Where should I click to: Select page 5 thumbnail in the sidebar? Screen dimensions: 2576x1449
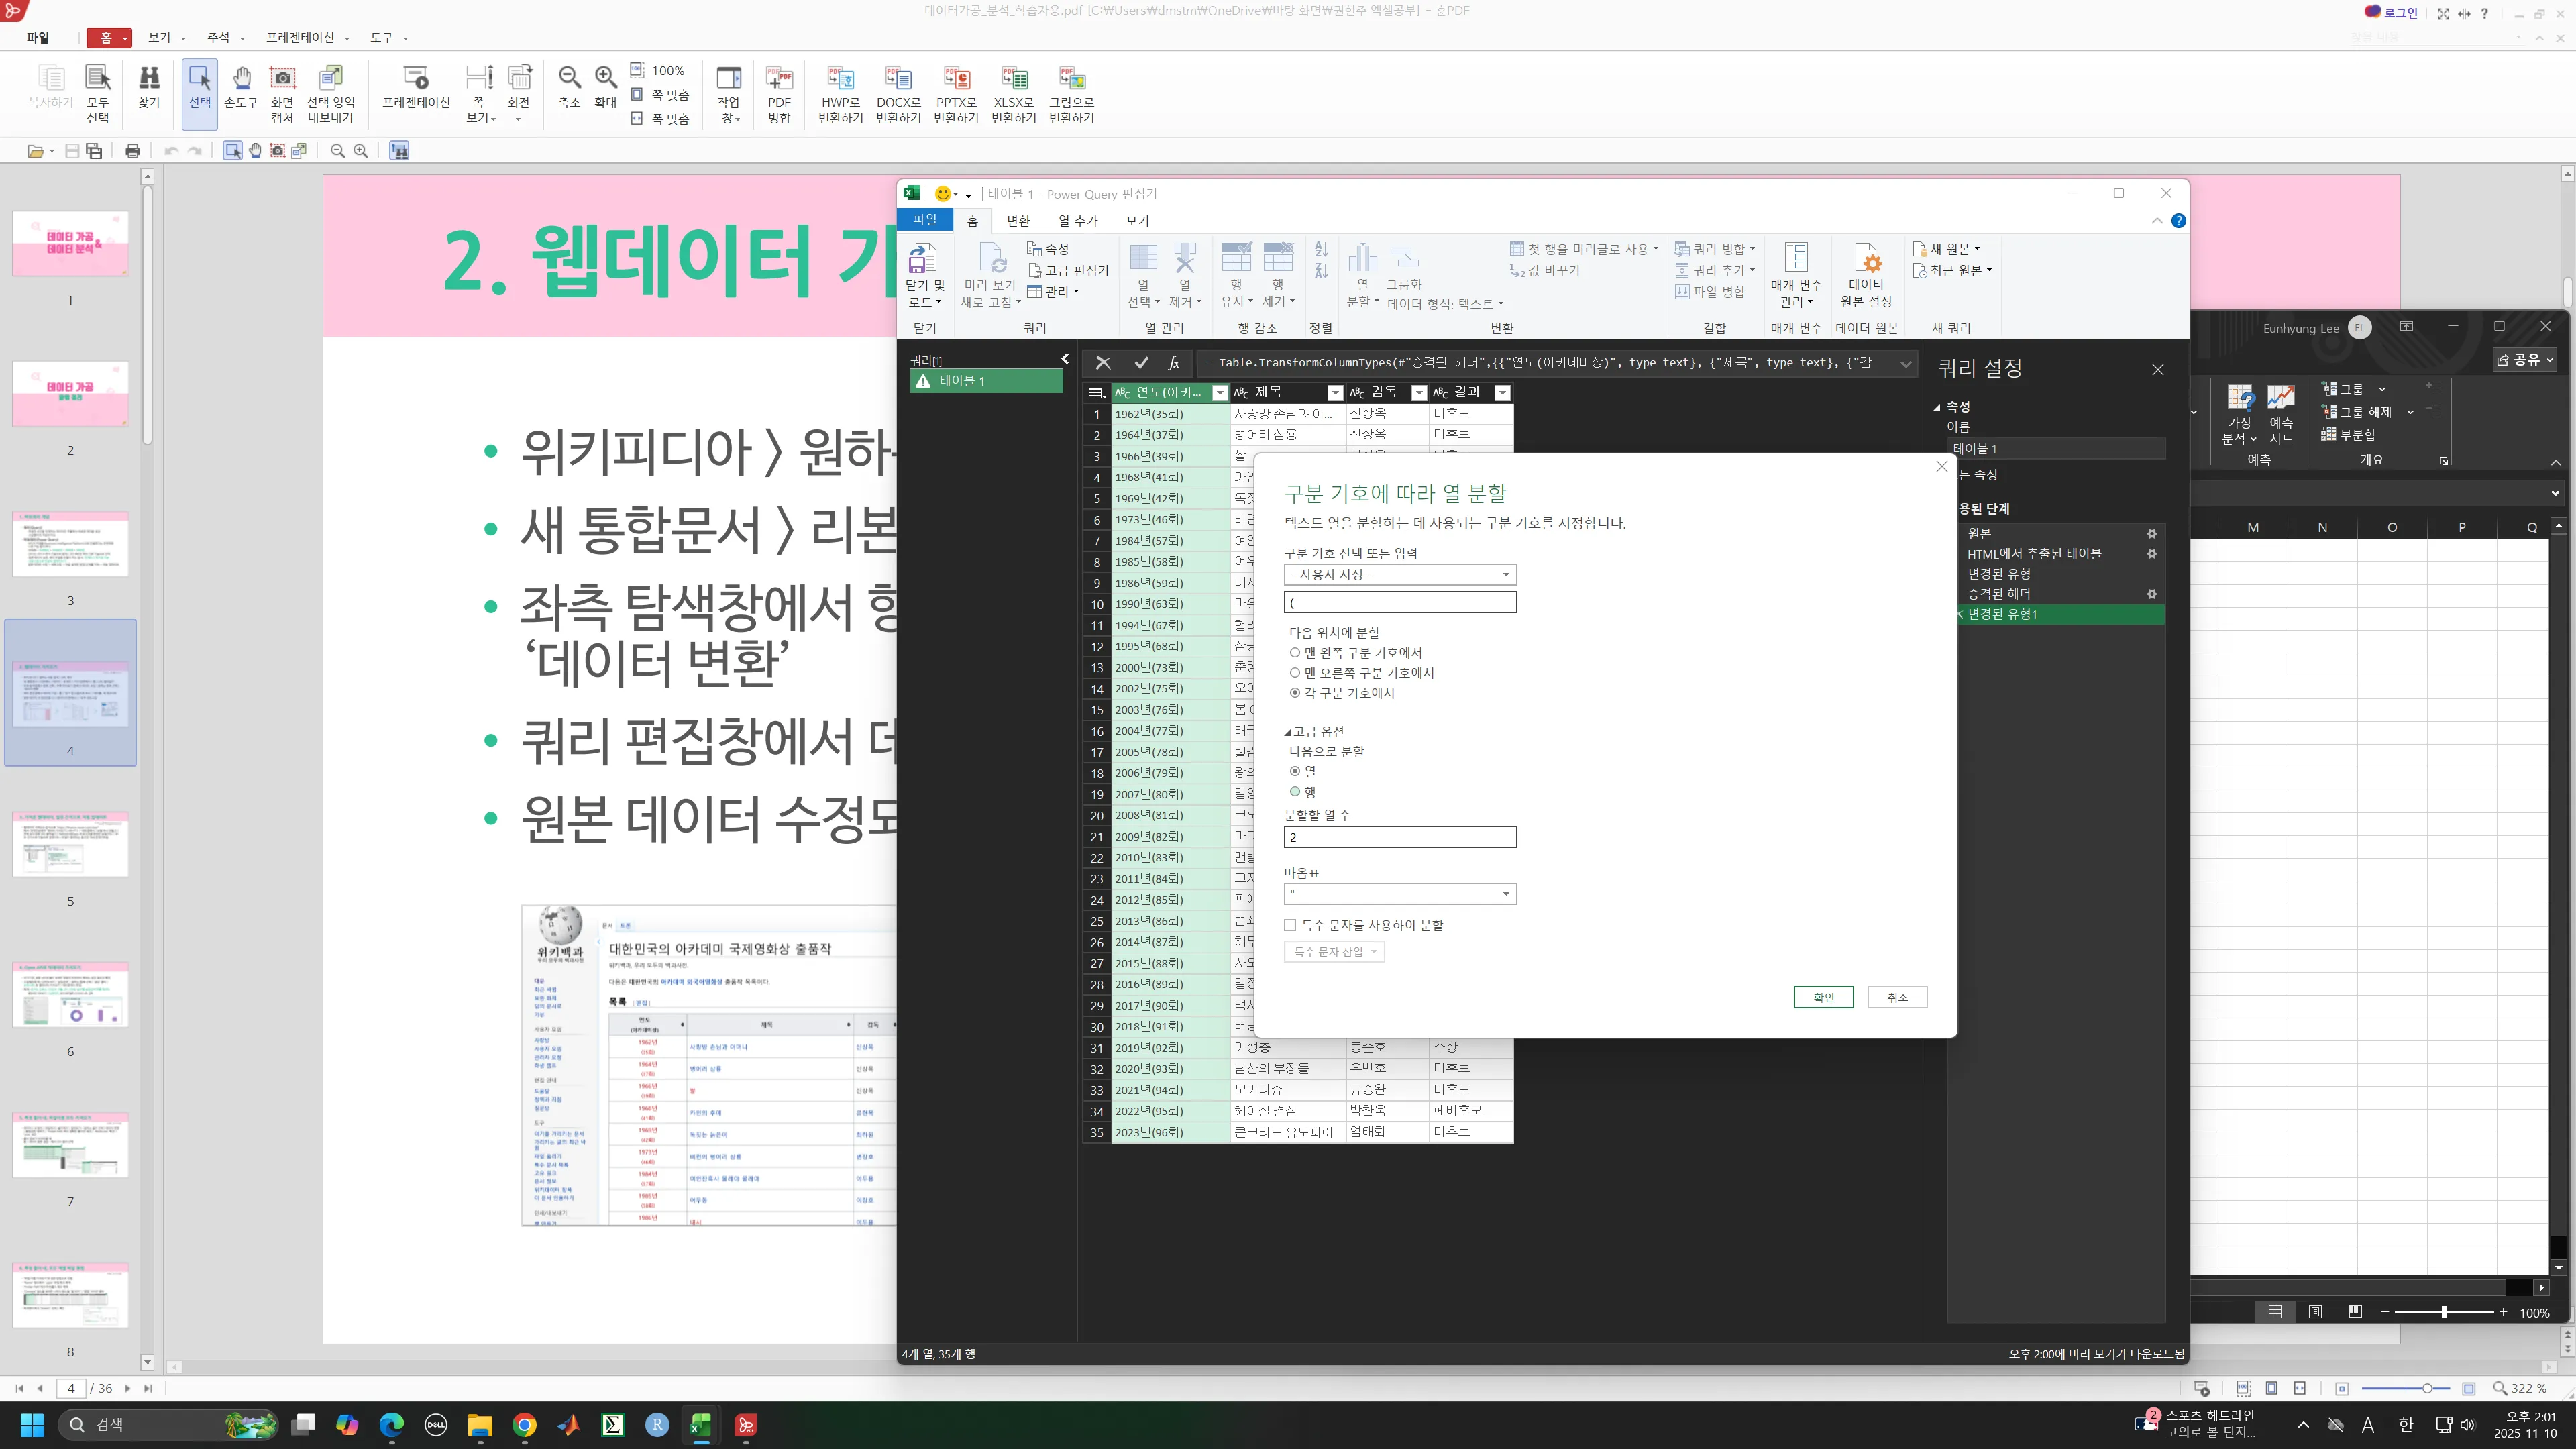70,845
